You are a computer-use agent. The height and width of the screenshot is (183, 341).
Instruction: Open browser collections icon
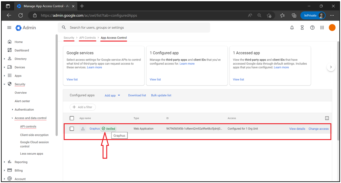pyautogui.click(x=294, y=15)
